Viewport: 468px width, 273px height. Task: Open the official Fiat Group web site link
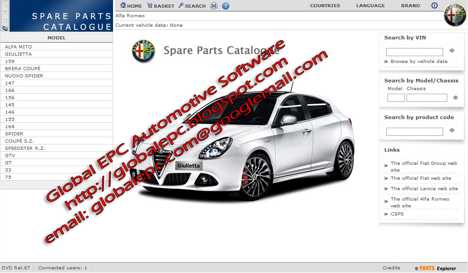click(424, 166)
